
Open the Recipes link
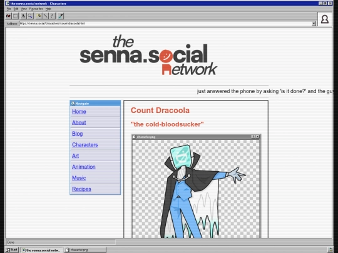click(x=81, y=189)
